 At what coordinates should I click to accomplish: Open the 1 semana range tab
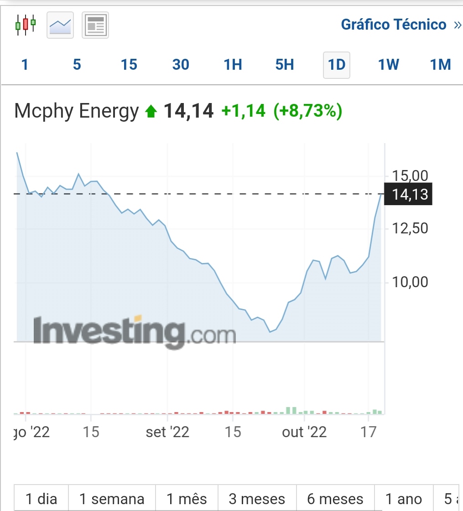point(112,499)
